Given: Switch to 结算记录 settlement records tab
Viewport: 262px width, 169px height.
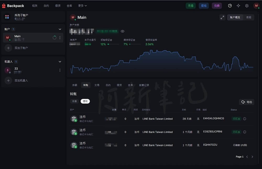Looking at the screenshot, I should coord(144,85).
